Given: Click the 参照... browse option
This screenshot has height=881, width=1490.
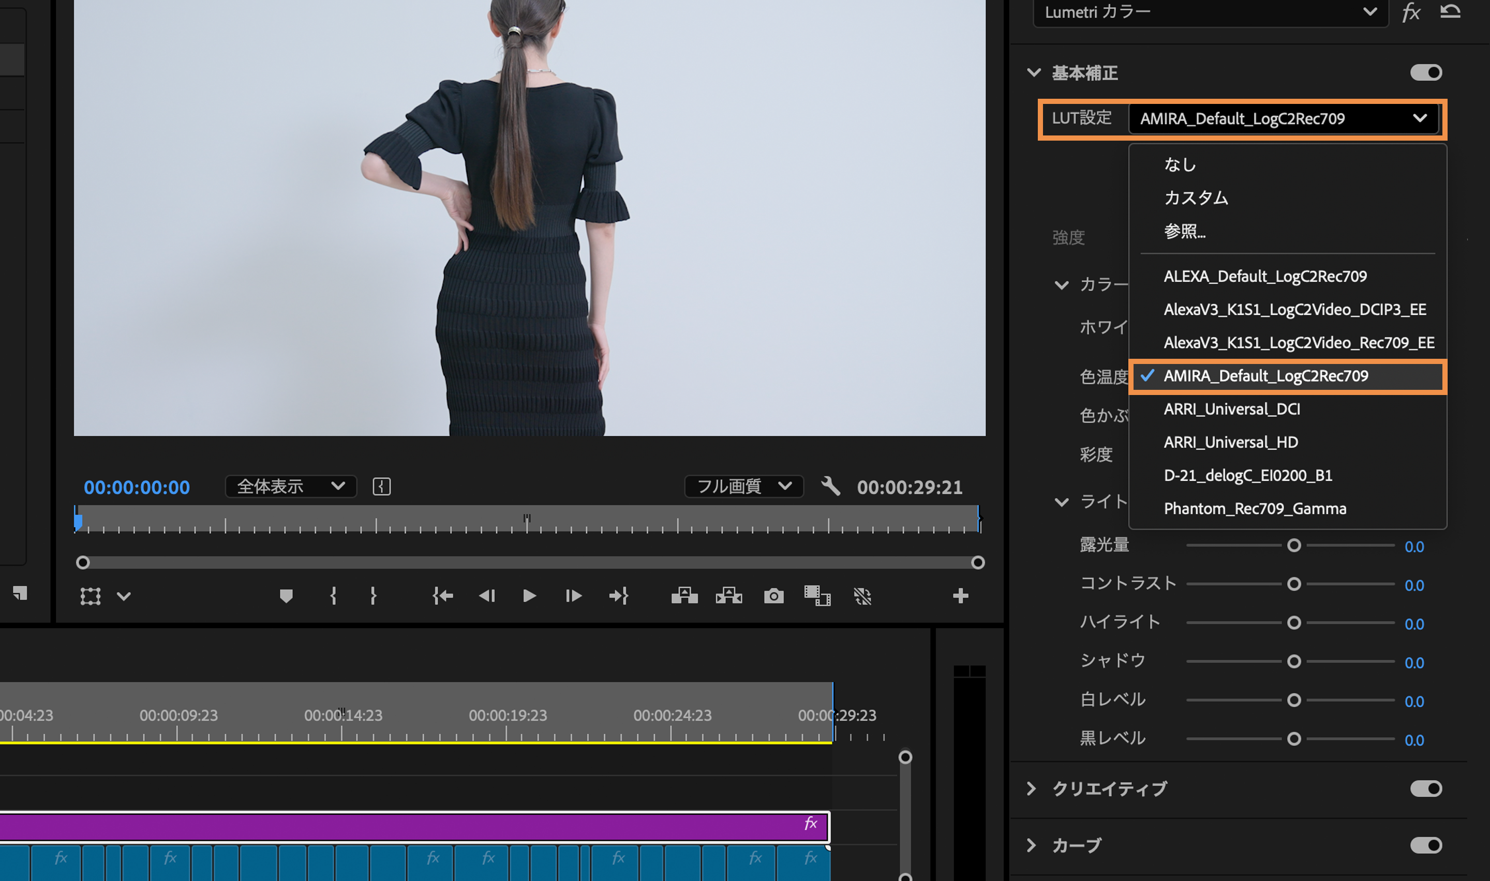Looking at the screenshot, I should (x=1184, y=231).
